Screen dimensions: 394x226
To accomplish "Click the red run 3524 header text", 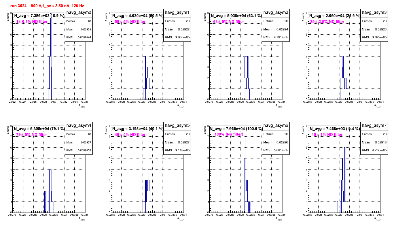I will coord(47,6).
